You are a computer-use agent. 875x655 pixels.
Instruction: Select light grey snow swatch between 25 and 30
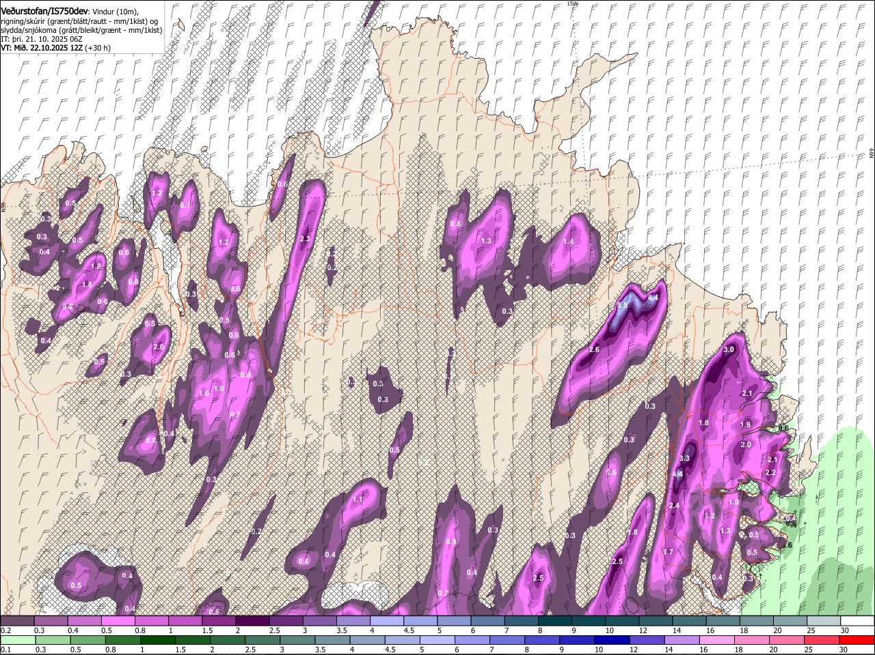(x=824, y=621)
